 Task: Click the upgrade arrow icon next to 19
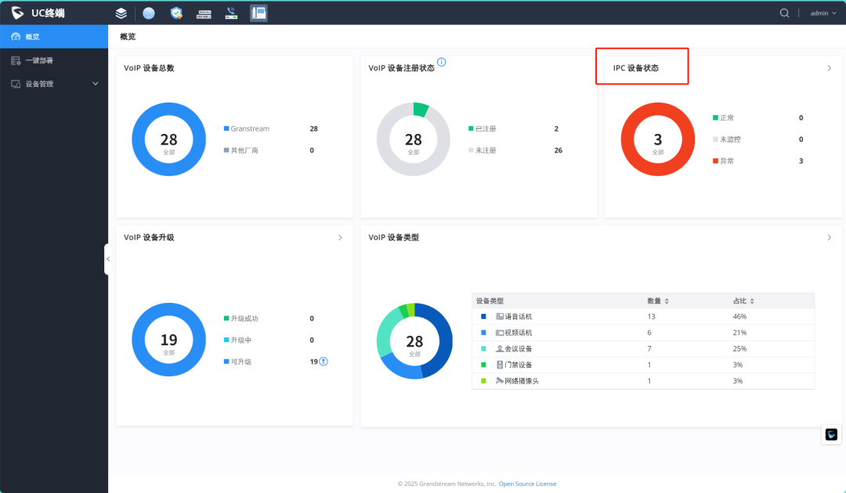pyautogui.click(x=324, y=362)
